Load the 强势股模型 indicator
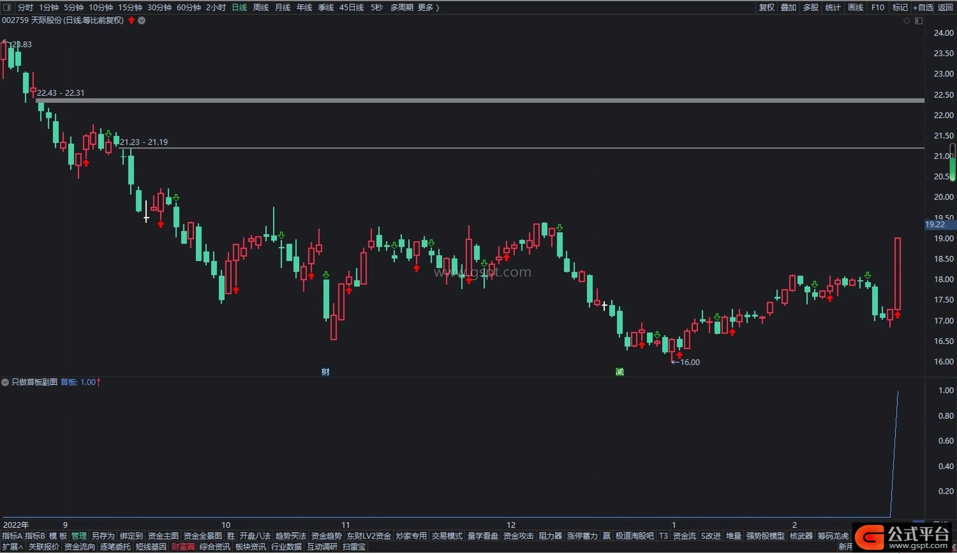The image size is (957, 554). (765, 536)
